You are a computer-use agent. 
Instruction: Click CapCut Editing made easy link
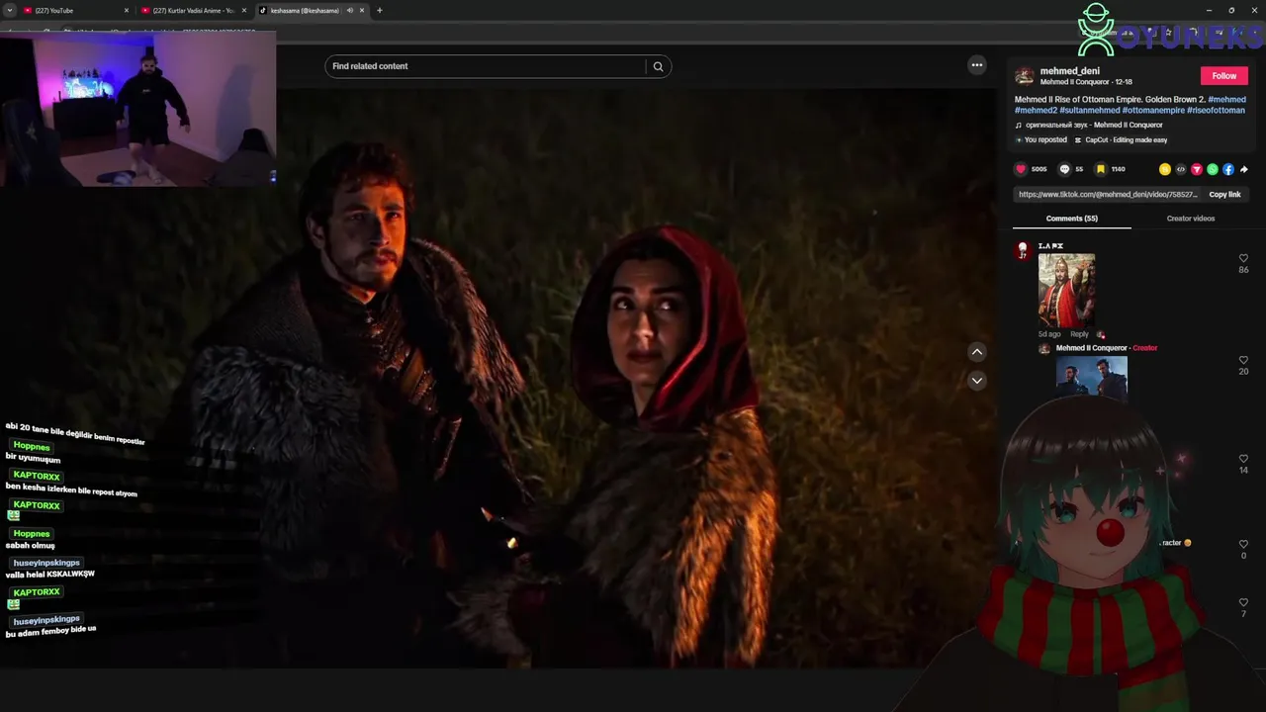click(1121, 140)
